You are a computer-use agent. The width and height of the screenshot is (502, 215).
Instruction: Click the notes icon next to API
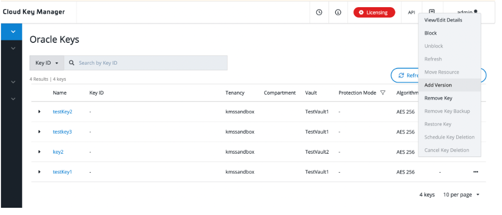point(432,12)
